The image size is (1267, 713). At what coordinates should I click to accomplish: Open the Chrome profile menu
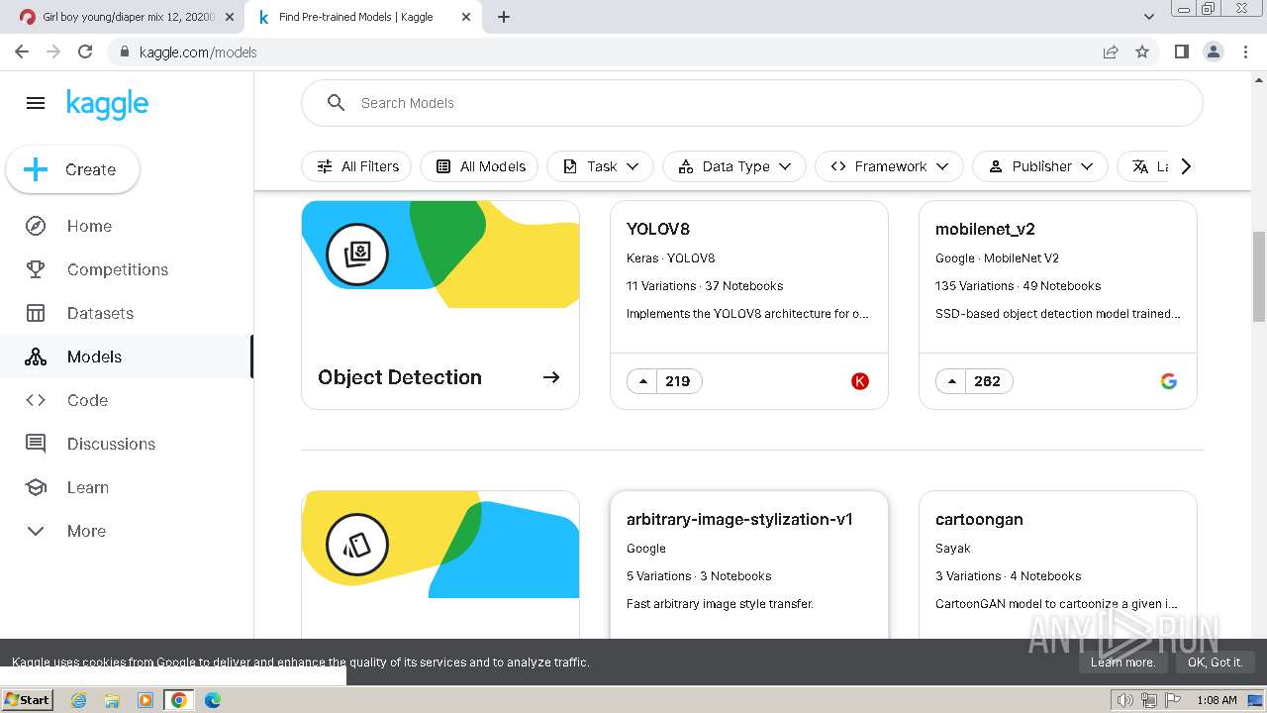(1213, 51)
